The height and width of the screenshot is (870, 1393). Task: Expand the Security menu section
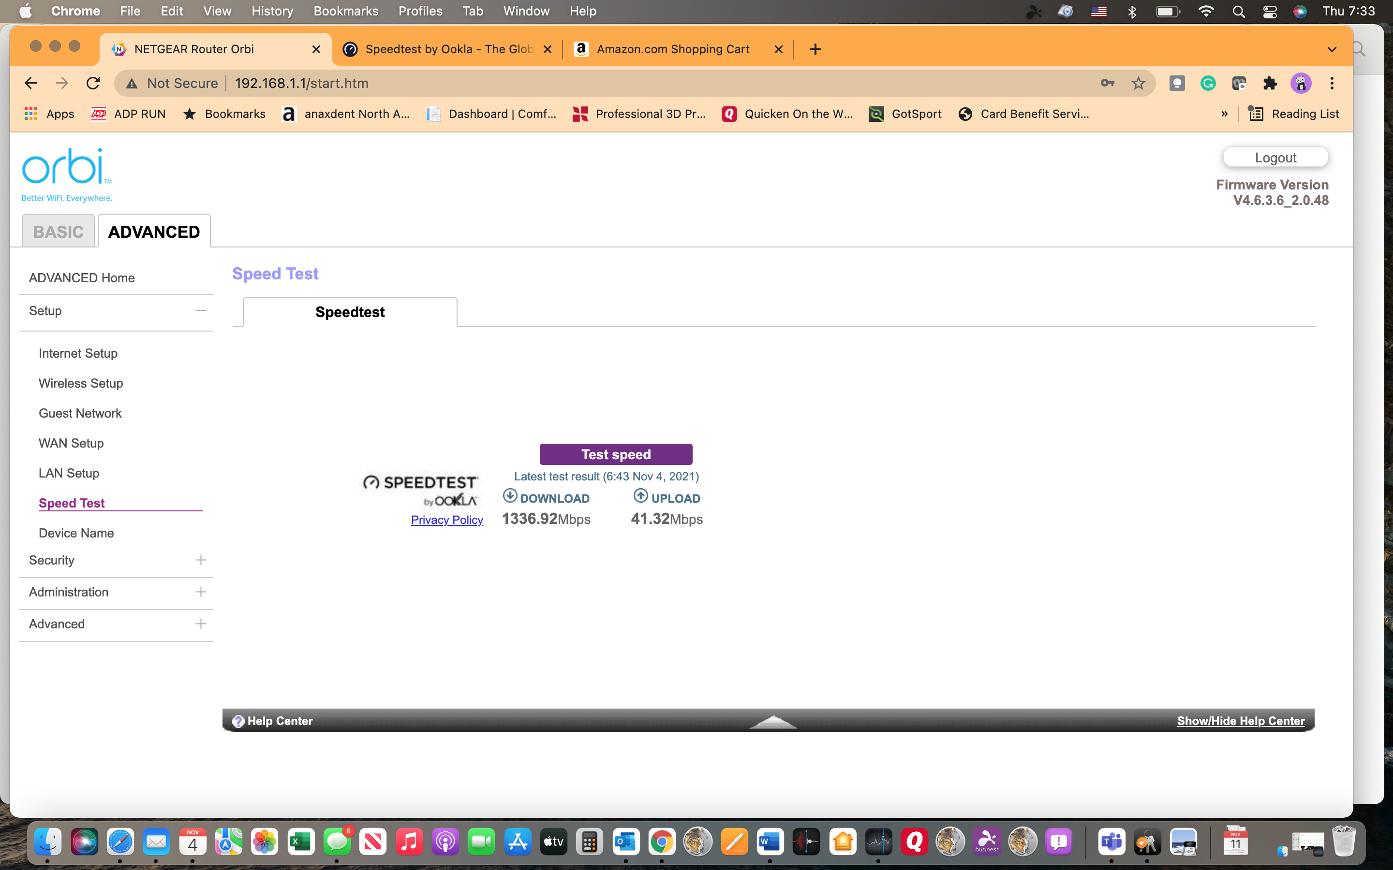pos(200,560)
